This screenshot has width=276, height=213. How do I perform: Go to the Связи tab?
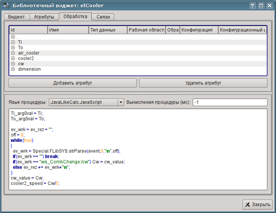[x=103, y=17]
